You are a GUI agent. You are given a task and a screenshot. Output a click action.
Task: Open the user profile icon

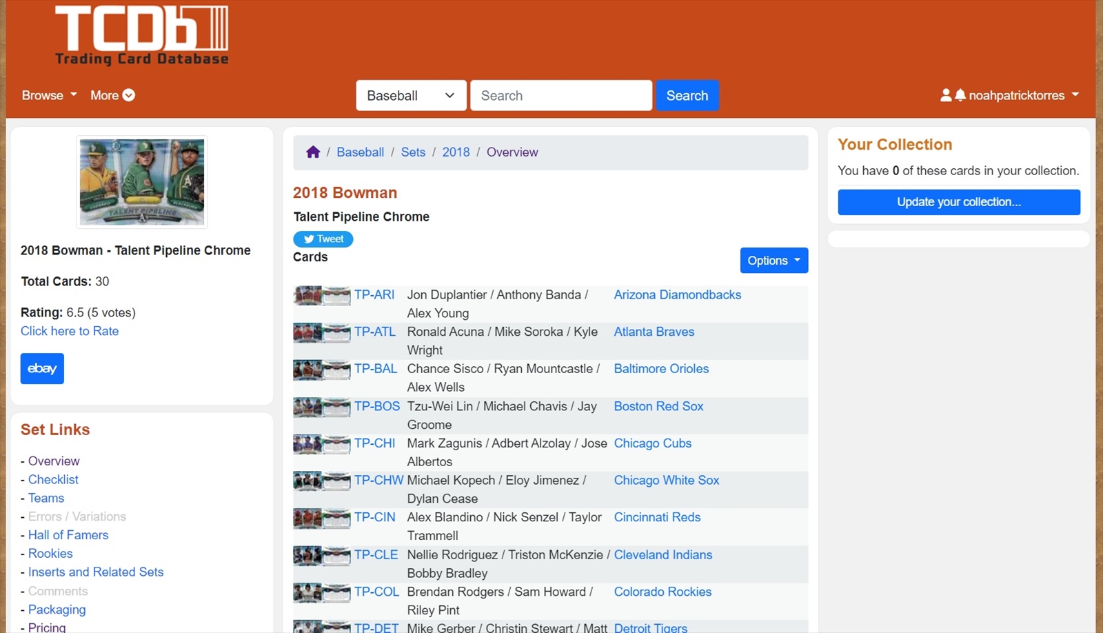[x=946, y=95]
